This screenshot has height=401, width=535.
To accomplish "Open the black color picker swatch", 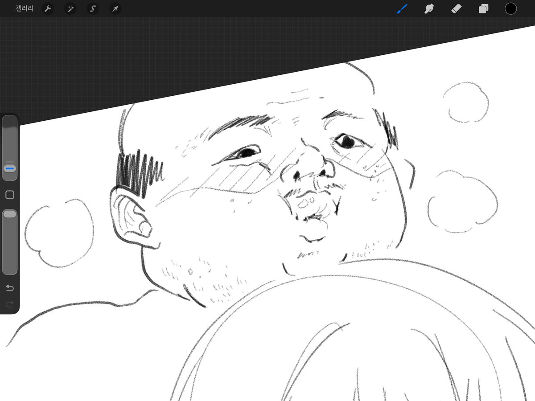I will coord(511,8).
